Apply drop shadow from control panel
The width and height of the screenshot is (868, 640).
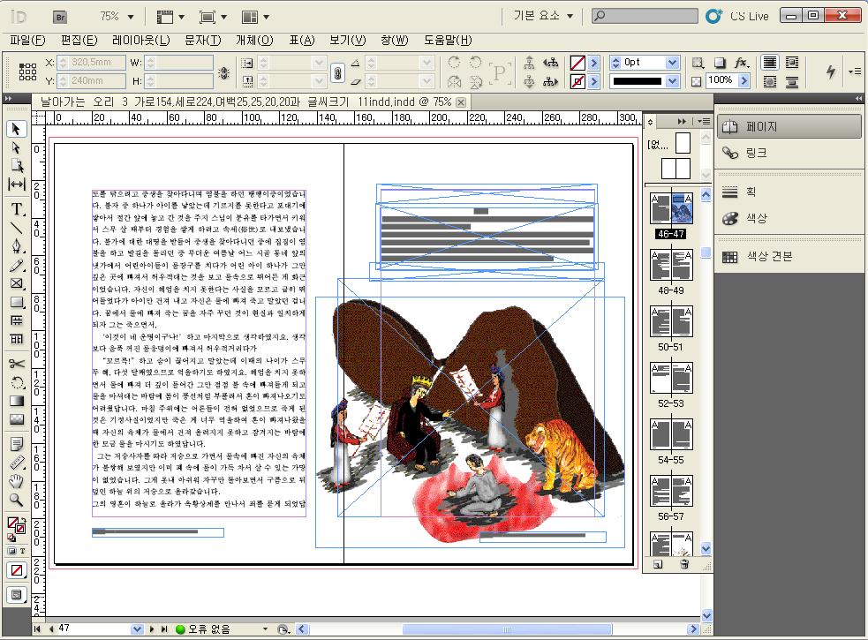tap(720, 63)
